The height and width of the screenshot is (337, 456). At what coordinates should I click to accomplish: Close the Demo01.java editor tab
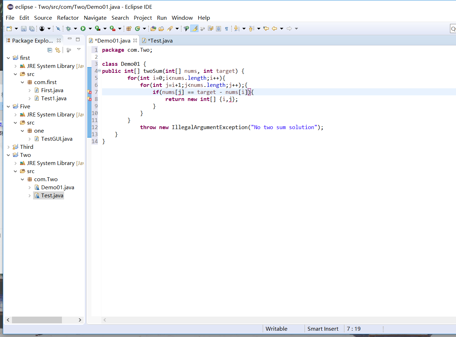pyautogui.click(x=135, y=40)
